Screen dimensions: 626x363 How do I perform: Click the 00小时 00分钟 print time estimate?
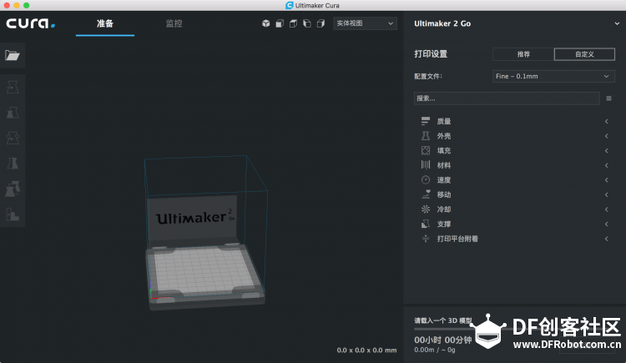click(x=442, y=340)
